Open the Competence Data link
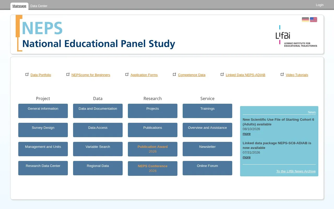 [192, 75]
